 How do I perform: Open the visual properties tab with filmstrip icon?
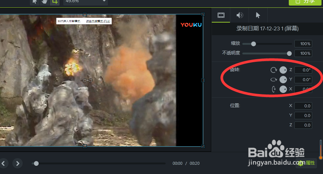(221, 15)
